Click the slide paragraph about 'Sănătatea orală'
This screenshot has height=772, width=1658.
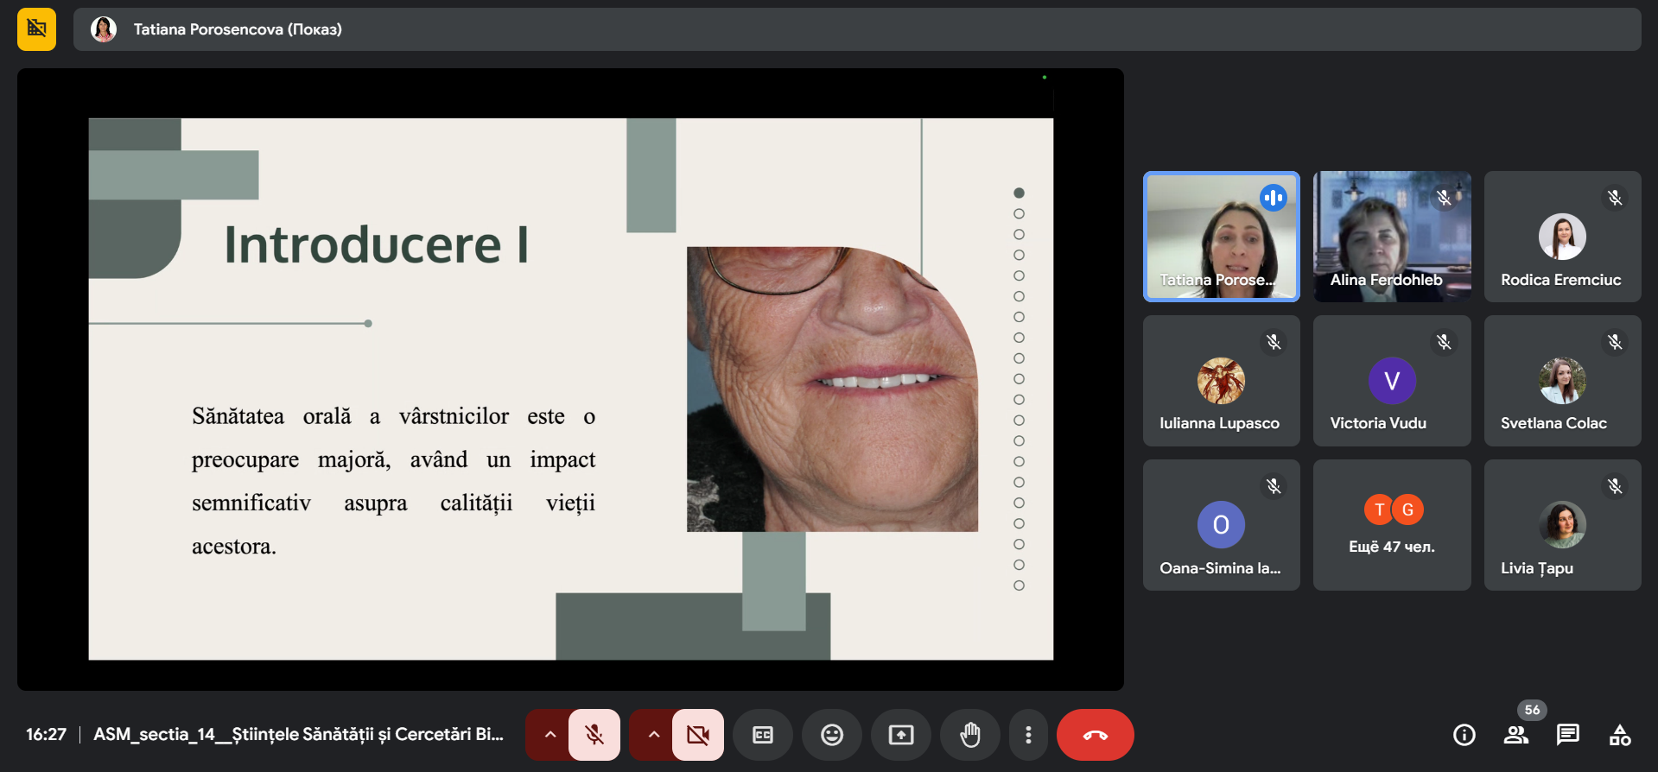tap(393, 481)
